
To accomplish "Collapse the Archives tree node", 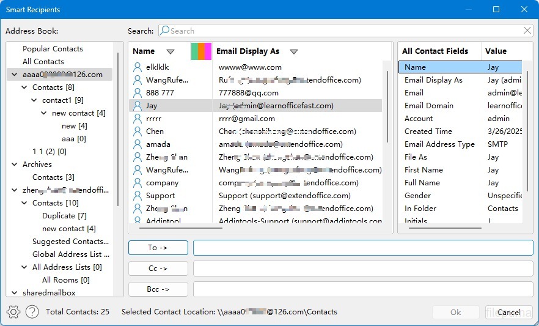I will coord(15,165).
